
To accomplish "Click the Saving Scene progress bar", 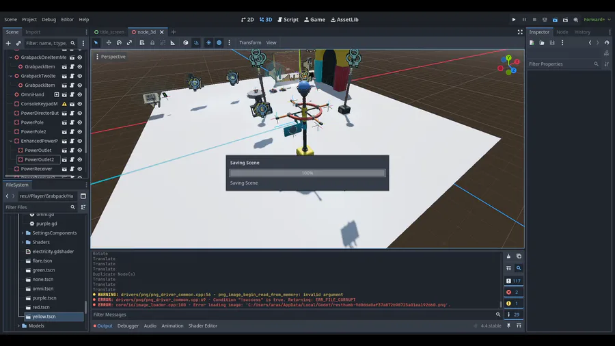I will coord(307,173).
